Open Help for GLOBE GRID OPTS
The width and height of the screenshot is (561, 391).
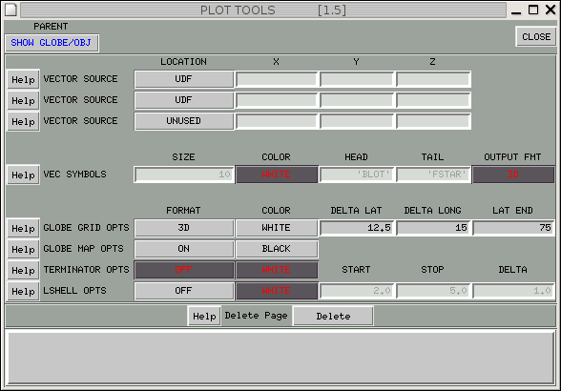coord(23,228)
